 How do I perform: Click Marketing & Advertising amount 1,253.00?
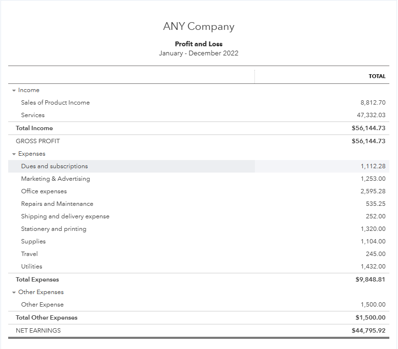(x=373, y=179)
